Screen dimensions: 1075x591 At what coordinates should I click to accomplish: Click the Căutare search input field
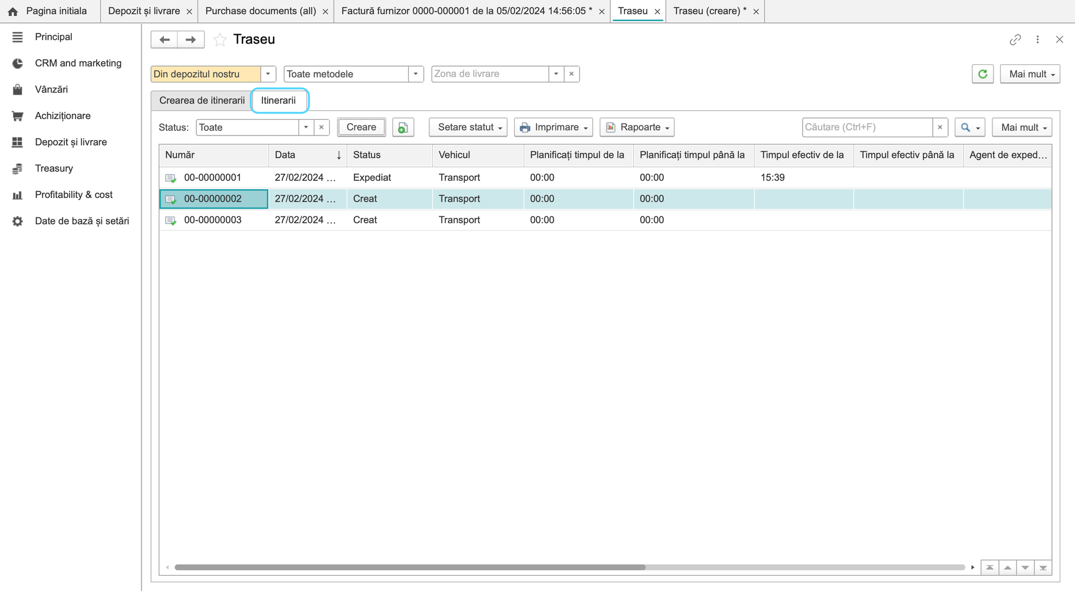pyautogui.click(x=867, y=127)
